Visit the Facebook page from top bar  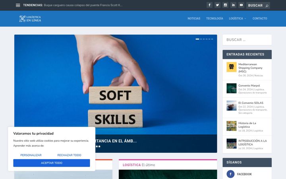(x=209, y=5)
